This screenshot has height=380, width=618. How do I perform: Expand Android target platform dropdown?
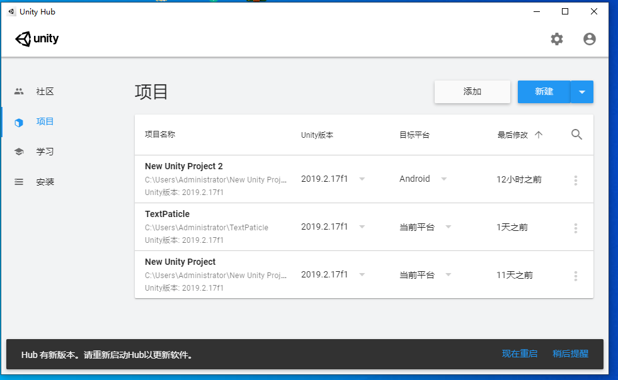click(x=443, y=179)
